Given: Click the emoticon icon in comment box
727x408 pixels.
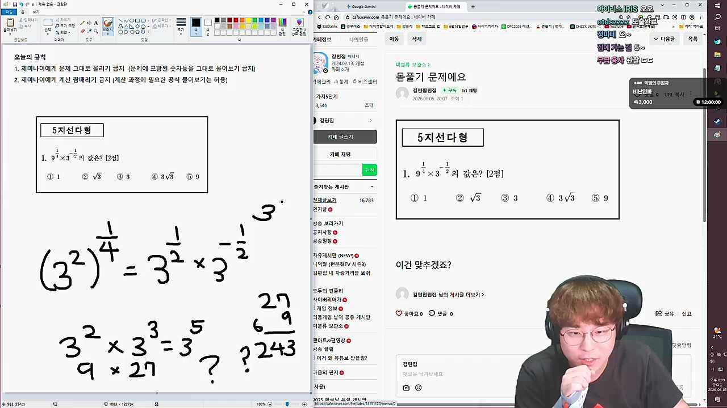Looking at the screenshot, I should pyautogui.click(x=419, y=388).
